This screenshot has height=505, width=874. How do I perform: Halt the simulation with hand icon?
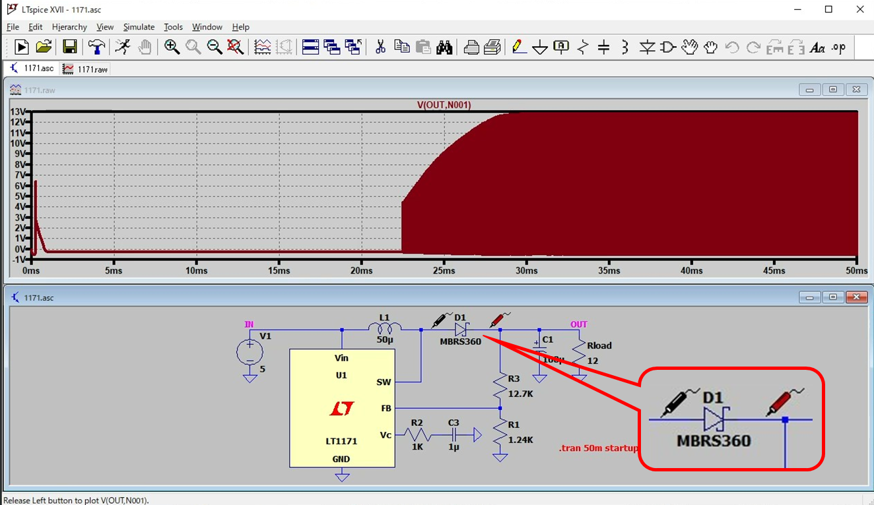tap(145, 47)
